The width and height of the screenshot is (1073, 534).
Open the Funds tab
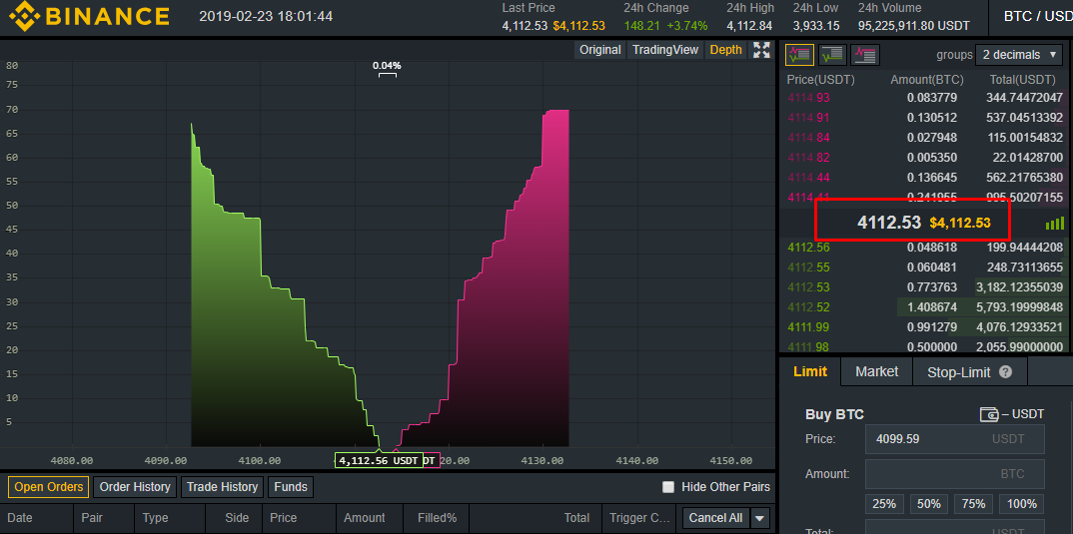[291, 487]
